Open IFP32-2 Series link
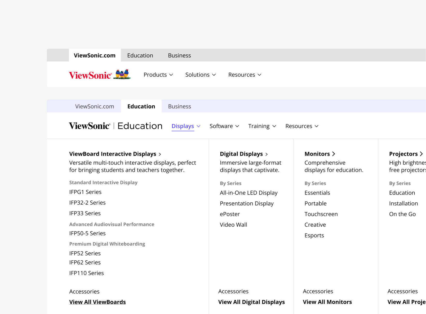The image size is (426, 314). pyautogui.click(x=87, y=203)
